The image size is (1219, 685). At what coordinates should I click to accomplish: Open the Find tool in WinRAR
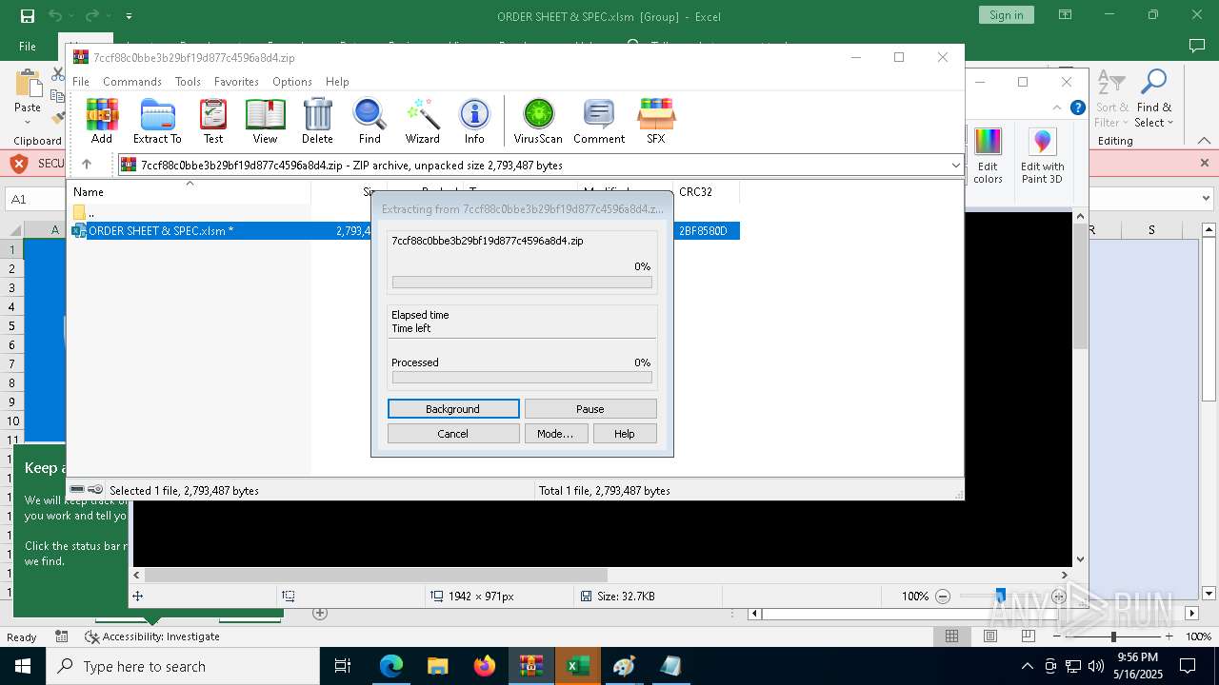pos(370,121)
